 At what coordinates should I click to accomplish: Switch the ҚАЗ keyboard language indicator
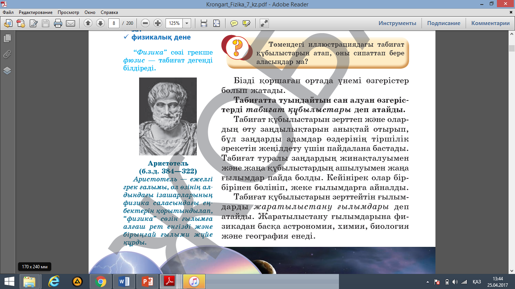pyautogui.click(x=477, y=281)
